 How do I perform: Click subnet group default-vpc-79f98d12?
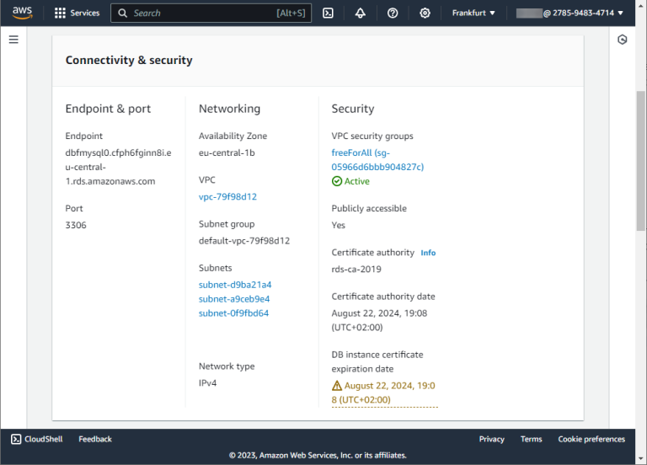[244, 241]
